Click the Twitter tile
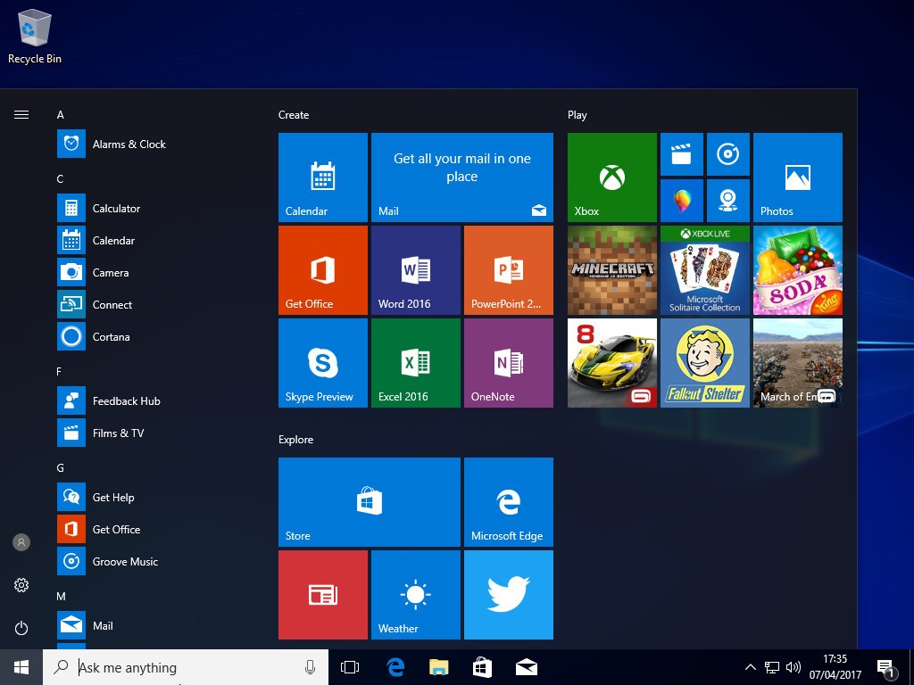This screenshot has height=685, width=914. click(508, 594)
